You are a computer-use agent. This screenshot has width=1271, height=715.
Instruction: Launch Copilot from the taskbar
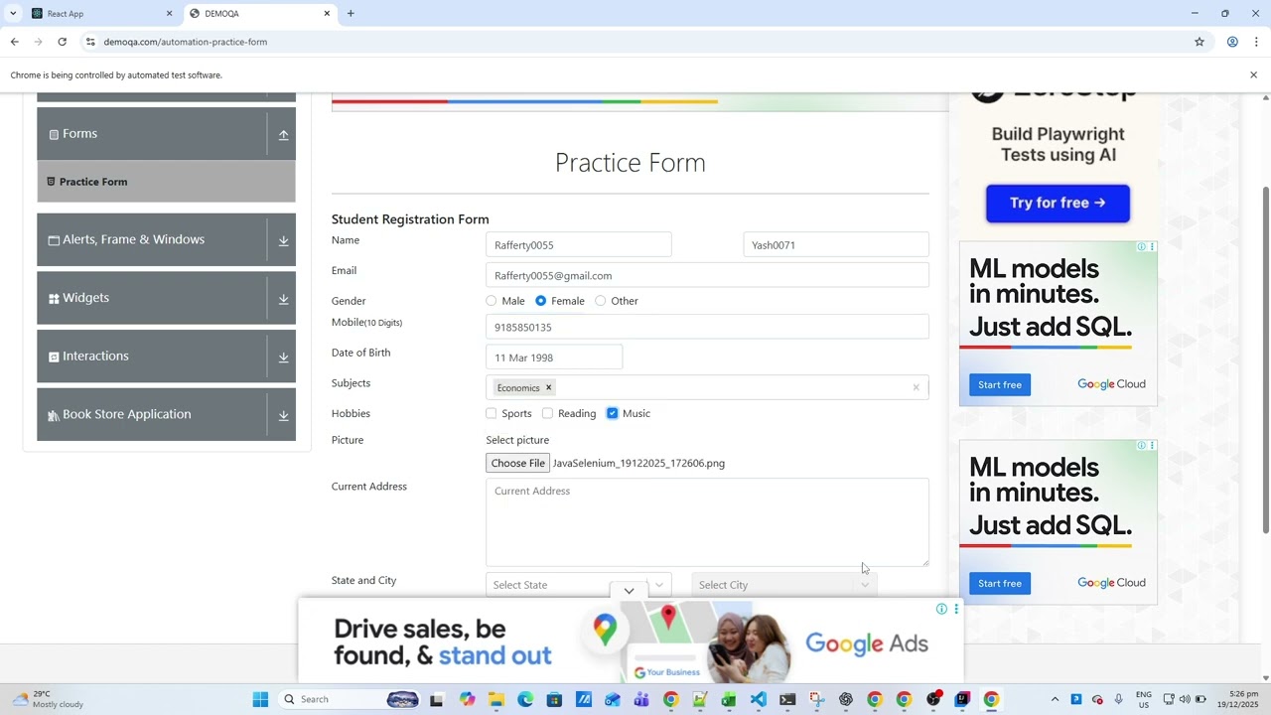(x=467, y=699)
